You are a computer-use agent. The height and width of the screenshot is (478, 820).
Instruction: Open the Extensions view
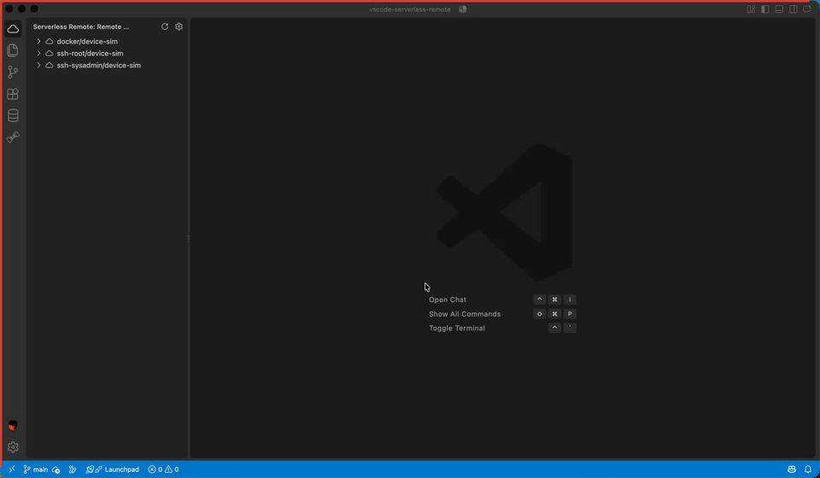coord(13,94)
